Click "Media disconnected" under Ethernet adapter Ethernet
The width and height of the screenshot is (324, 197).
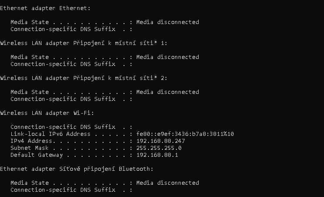[x=168, y=22]
